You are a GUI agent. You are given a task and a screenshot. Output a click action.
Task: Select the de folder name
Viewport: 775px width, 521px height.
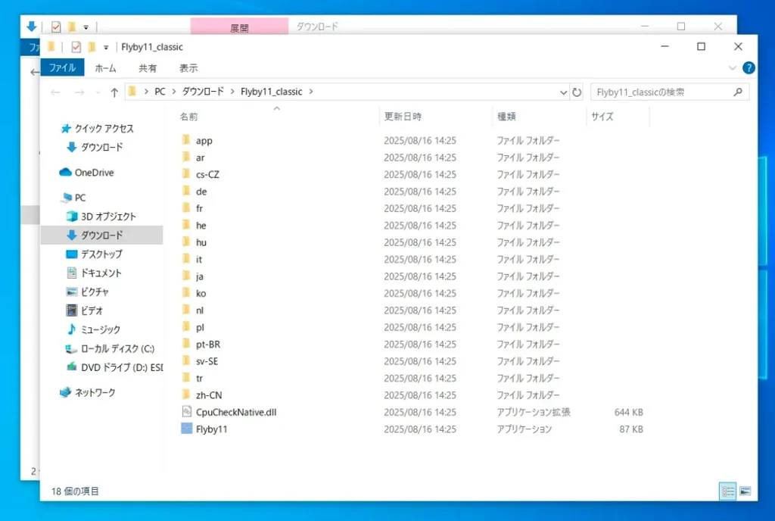(201, 192)
